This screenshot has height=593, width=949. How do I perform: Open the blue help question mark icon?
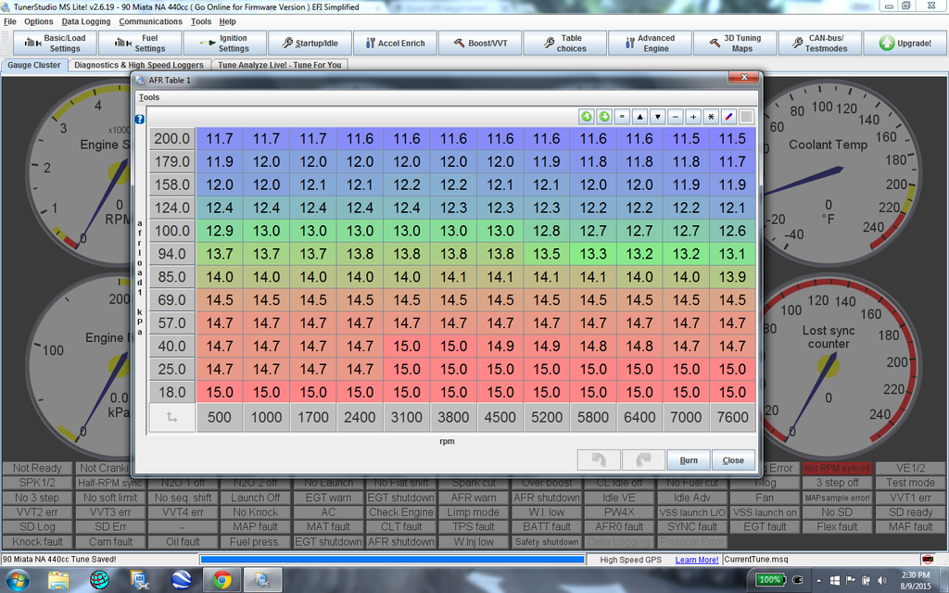coord(140,120)
